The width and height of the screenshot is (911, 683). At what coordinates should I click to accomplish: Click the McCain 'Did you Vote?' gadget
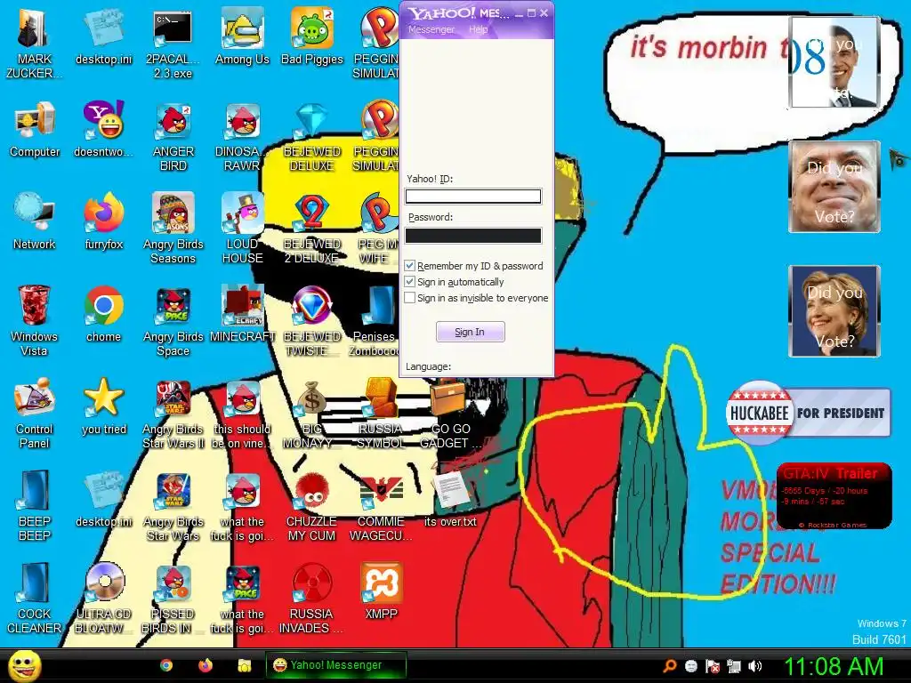point(834,187)
